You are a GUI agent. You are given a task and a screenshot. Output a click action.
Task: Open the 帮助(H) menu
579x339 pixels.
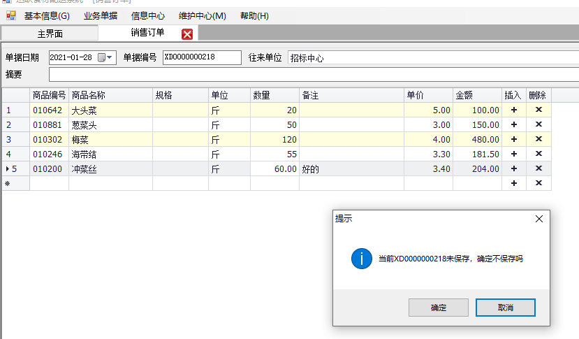254,16
